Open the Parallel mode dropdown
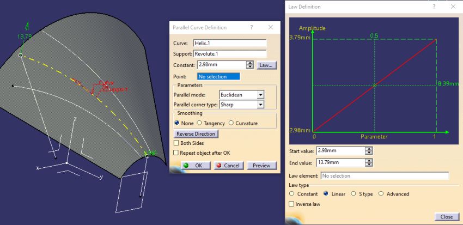 coord(260,95)
